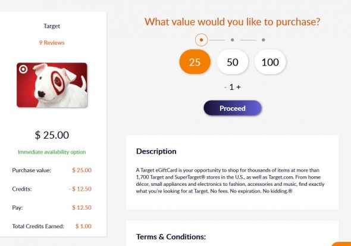Click the Terms & Conditions heading

pyautogui.click(x=171, y=236)
